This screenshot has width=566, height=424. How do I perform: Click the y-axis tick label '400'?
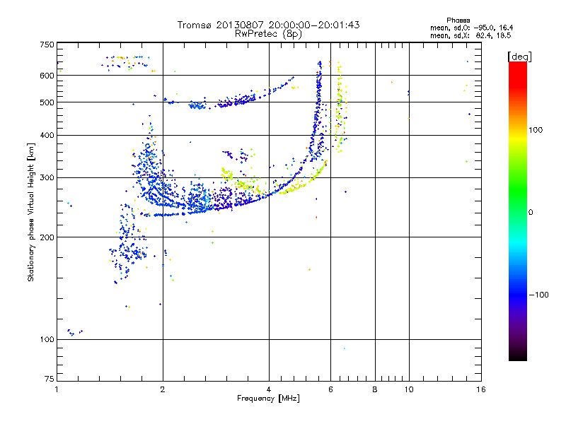coord(47,136)
